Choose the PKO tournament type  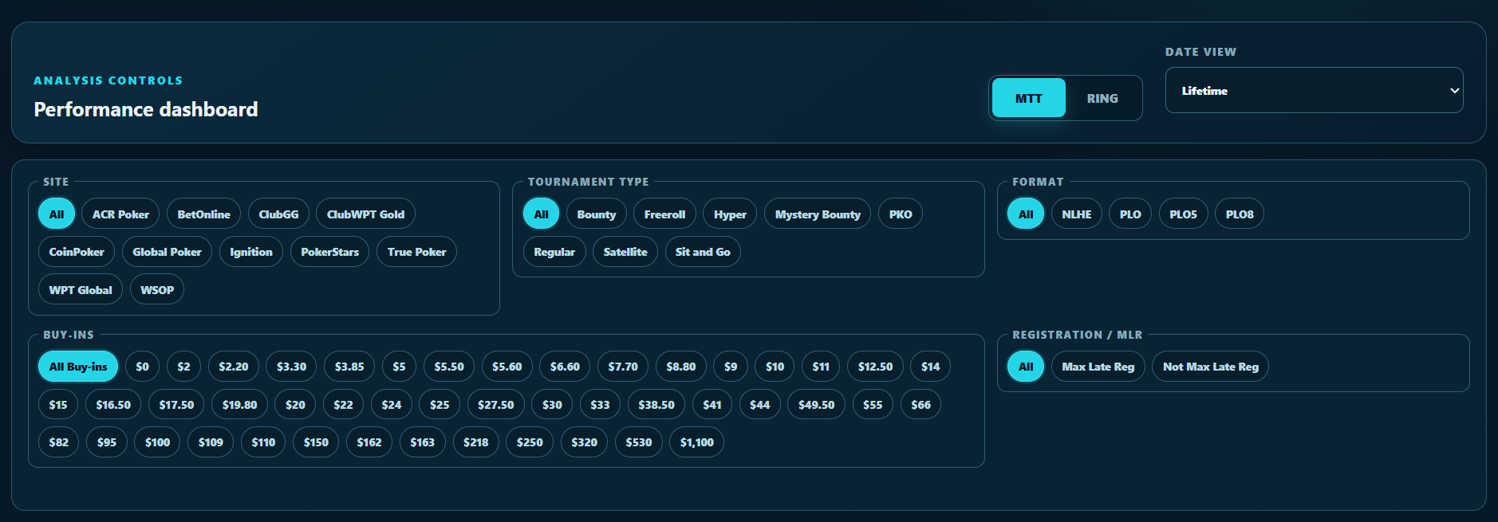(901, 214)
